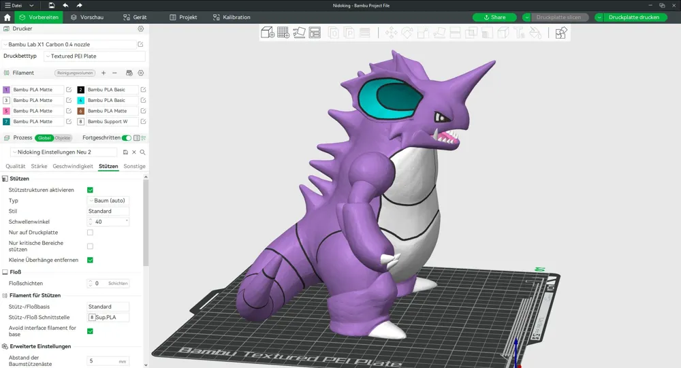Edit the Bambu Lab X1 Carbon printer preset
The width and height of the screenshot is (681, 368).
tap(140, 44)
